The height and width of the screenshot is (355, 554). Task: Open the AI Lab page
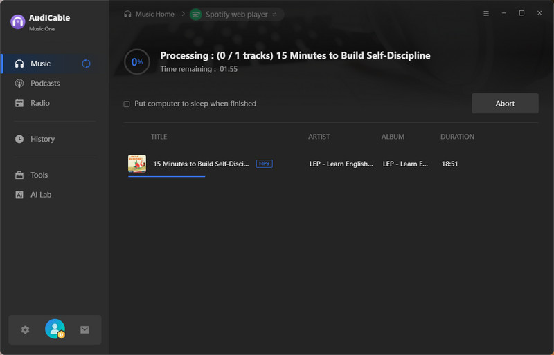point(55,195)
